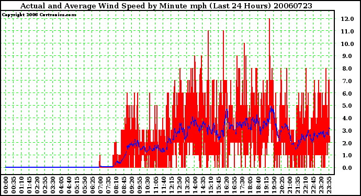Click the 22:10 time label

click(x=305, y=185)
